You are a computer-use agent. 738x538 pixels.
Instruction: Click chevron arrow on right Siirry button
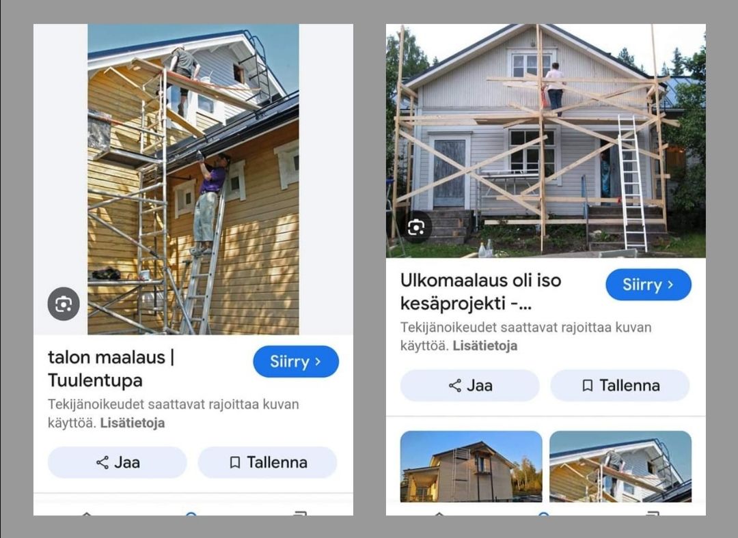tap(670, 285)
